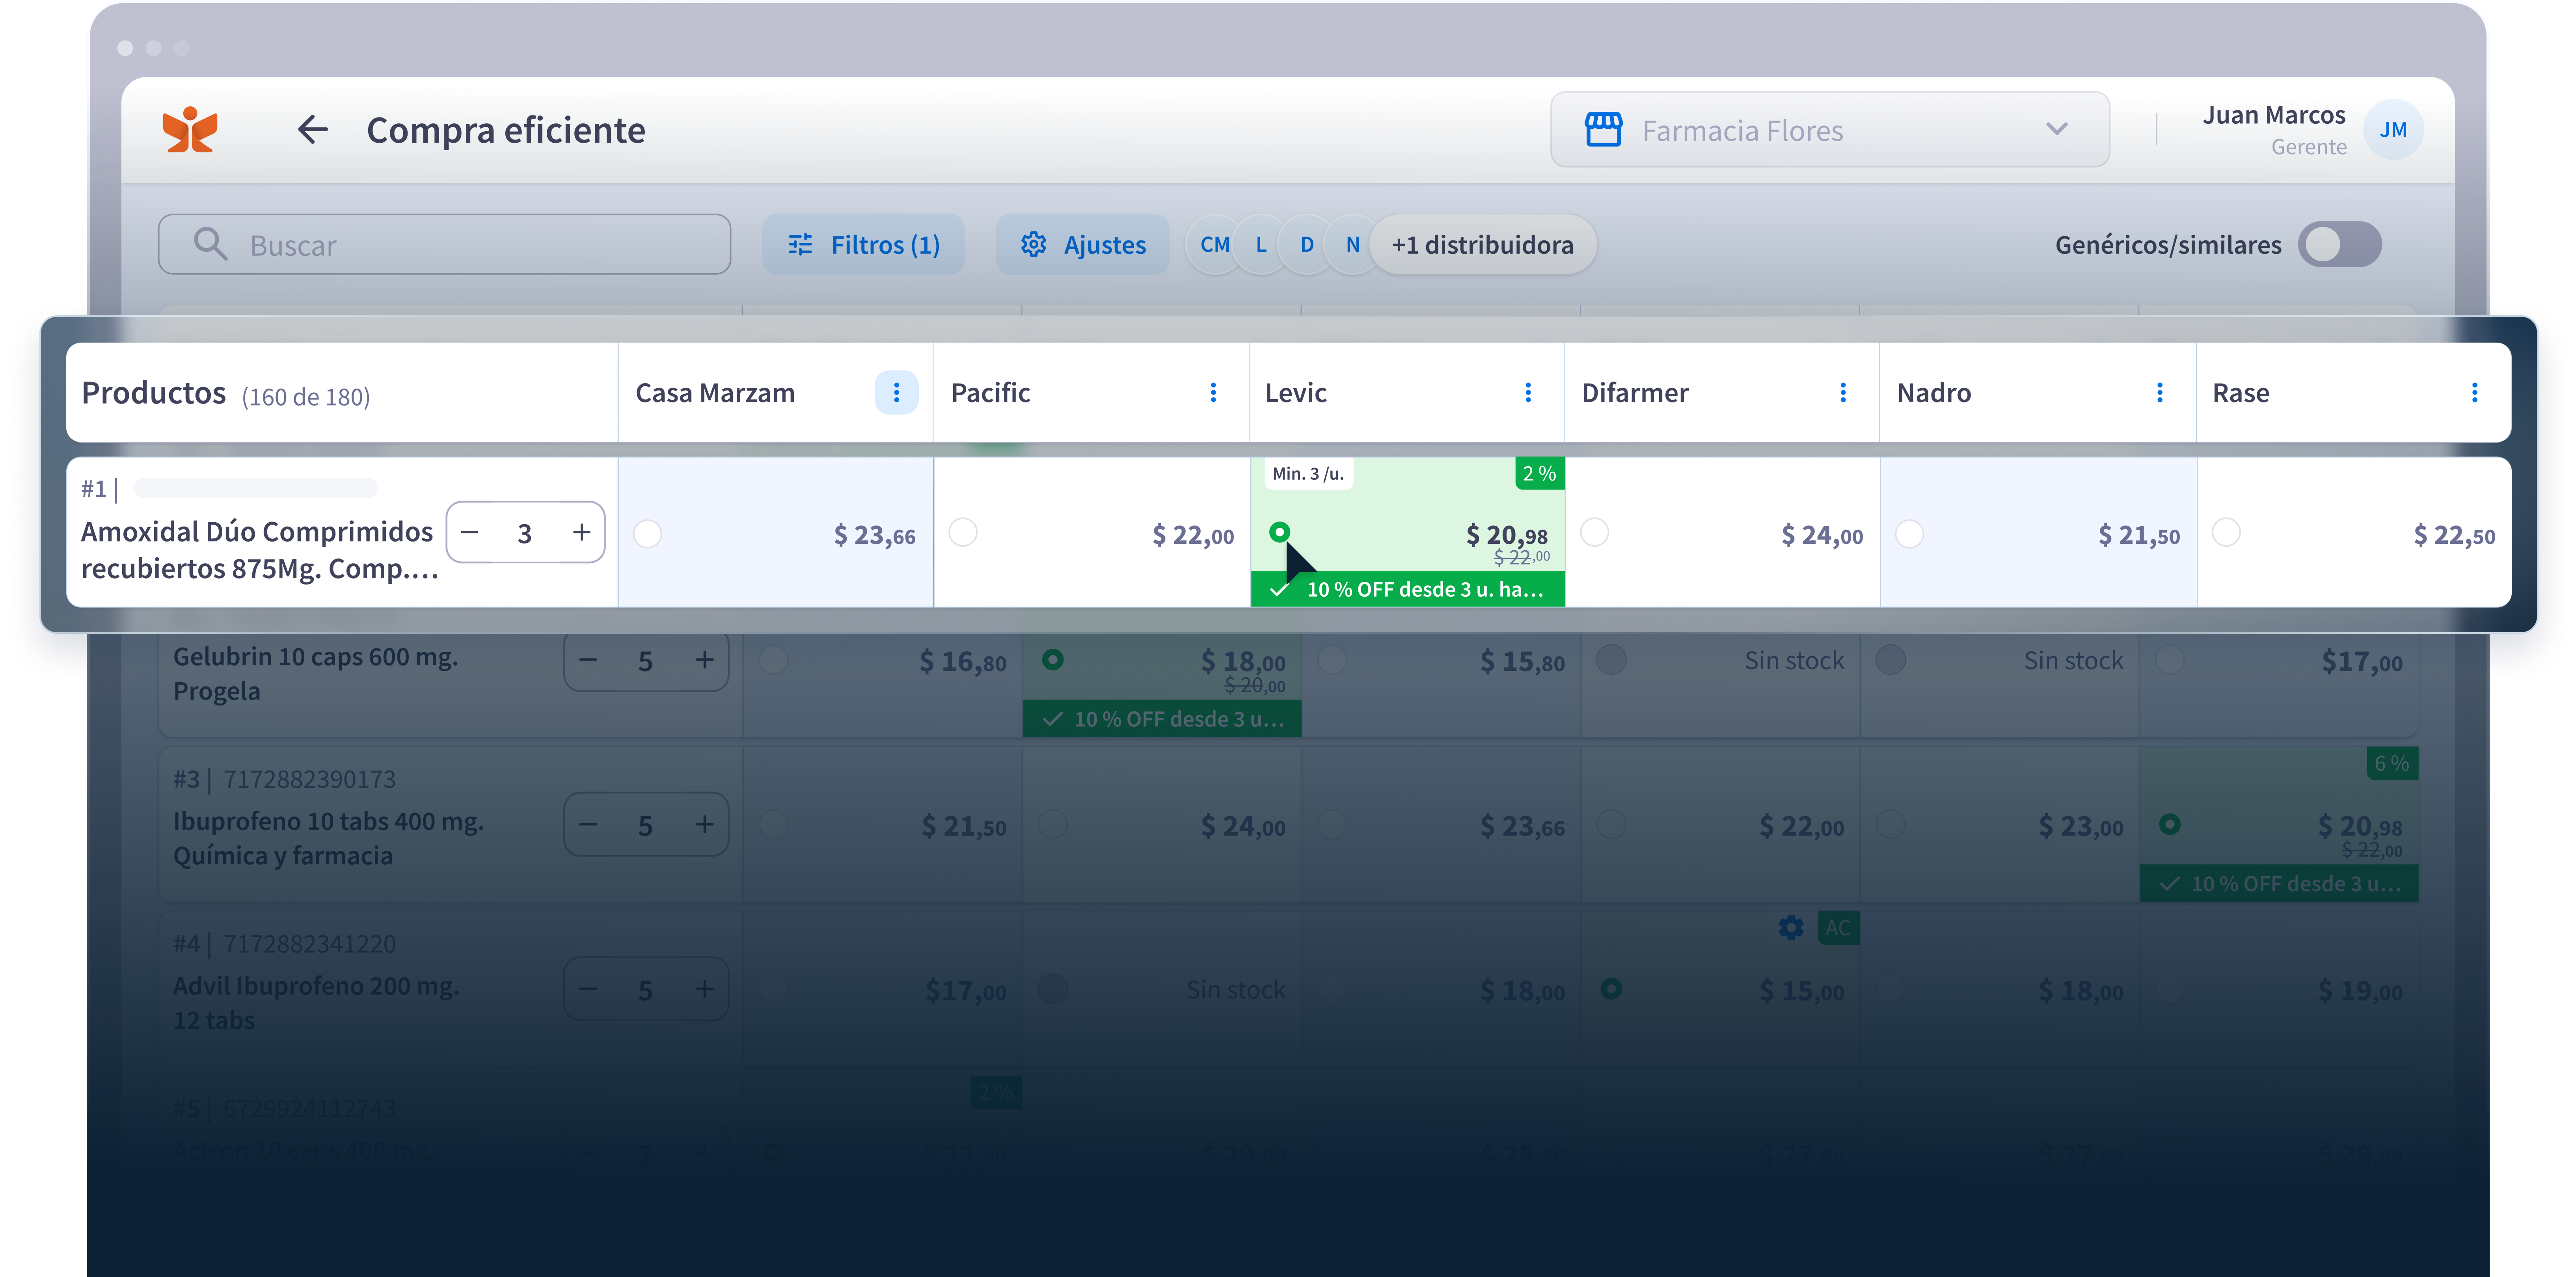
Task: Decrease Ibuprofeno 10 tabs quantity
Action: point(588,824)
